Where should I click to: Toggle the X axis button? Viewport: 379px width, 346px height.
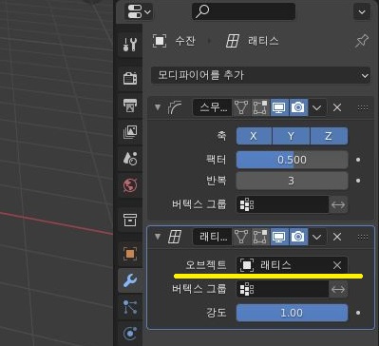[x=254, y=136]
